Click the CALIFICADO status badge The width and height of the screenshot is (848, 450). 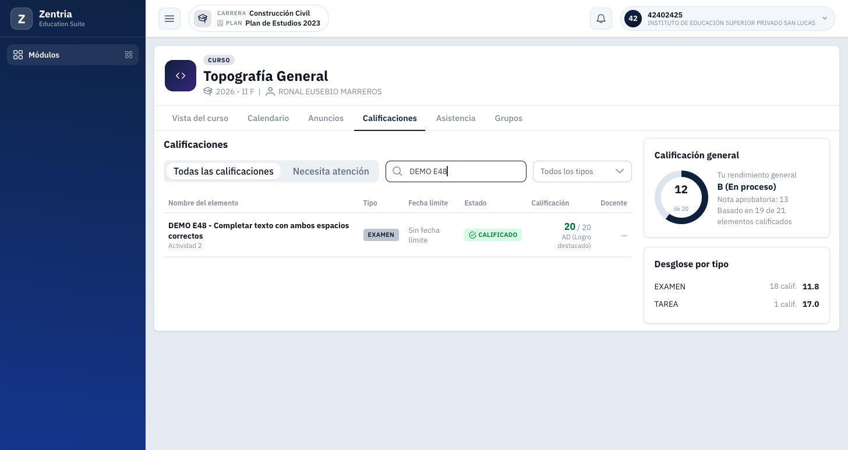[493, 235]
